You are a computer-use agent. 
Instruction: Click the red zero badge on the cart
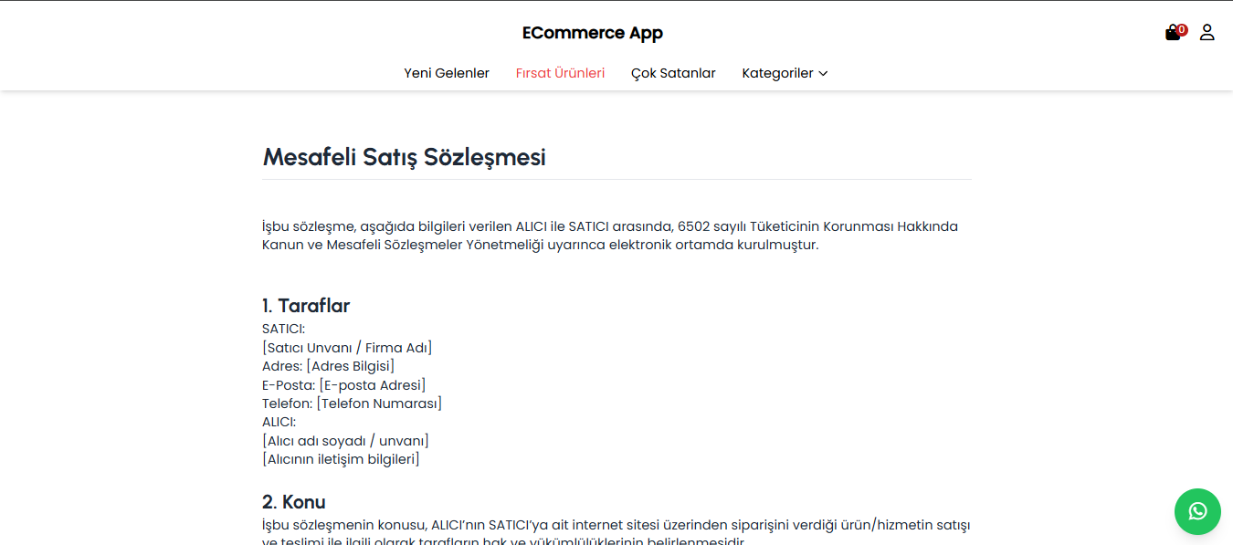(1180, 28)
